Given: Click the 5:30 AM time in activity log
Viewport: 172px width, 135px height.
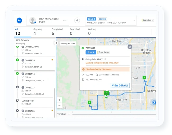Looking at the screenshot, I should 28,50.
